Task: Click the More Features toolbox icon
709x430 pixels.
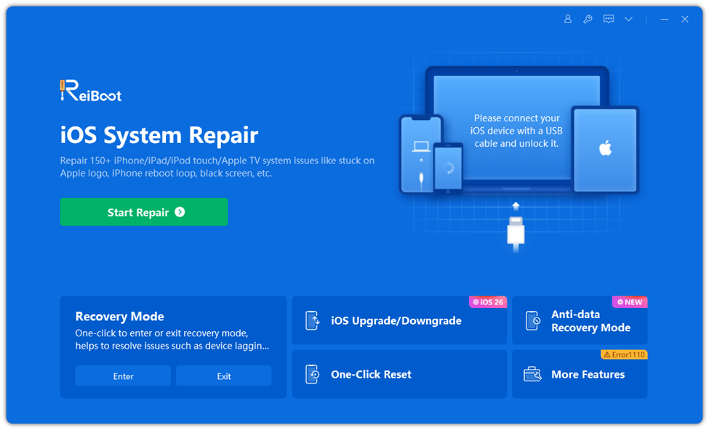Action: pyautogui.click(x=533, y=374)
